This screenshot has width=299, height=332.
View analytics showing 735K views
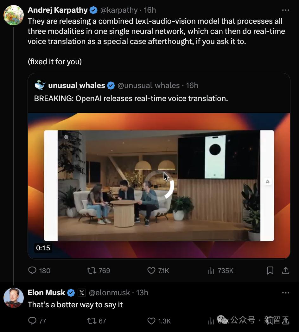[211, 270]
